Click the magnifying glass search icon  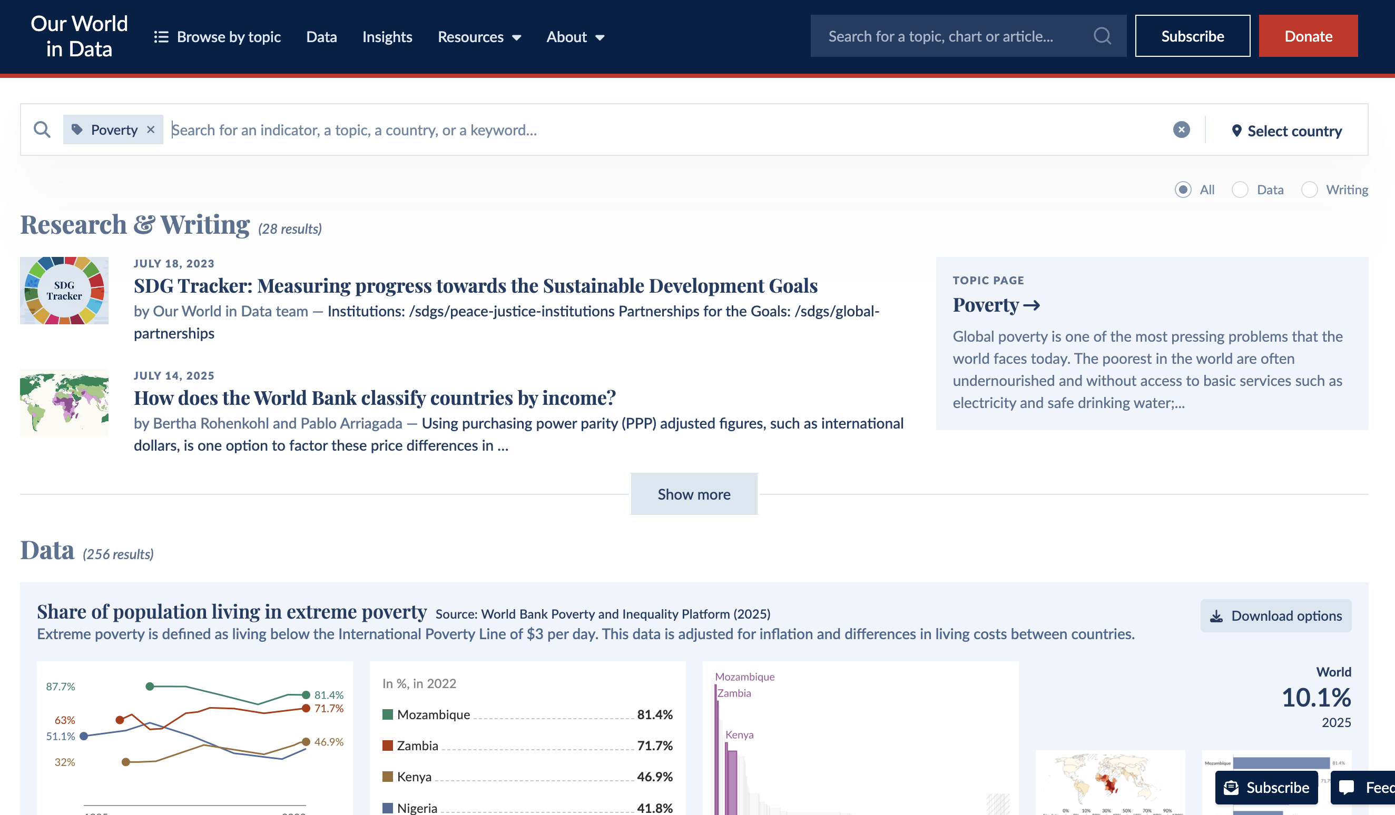tap(1102, 36)
